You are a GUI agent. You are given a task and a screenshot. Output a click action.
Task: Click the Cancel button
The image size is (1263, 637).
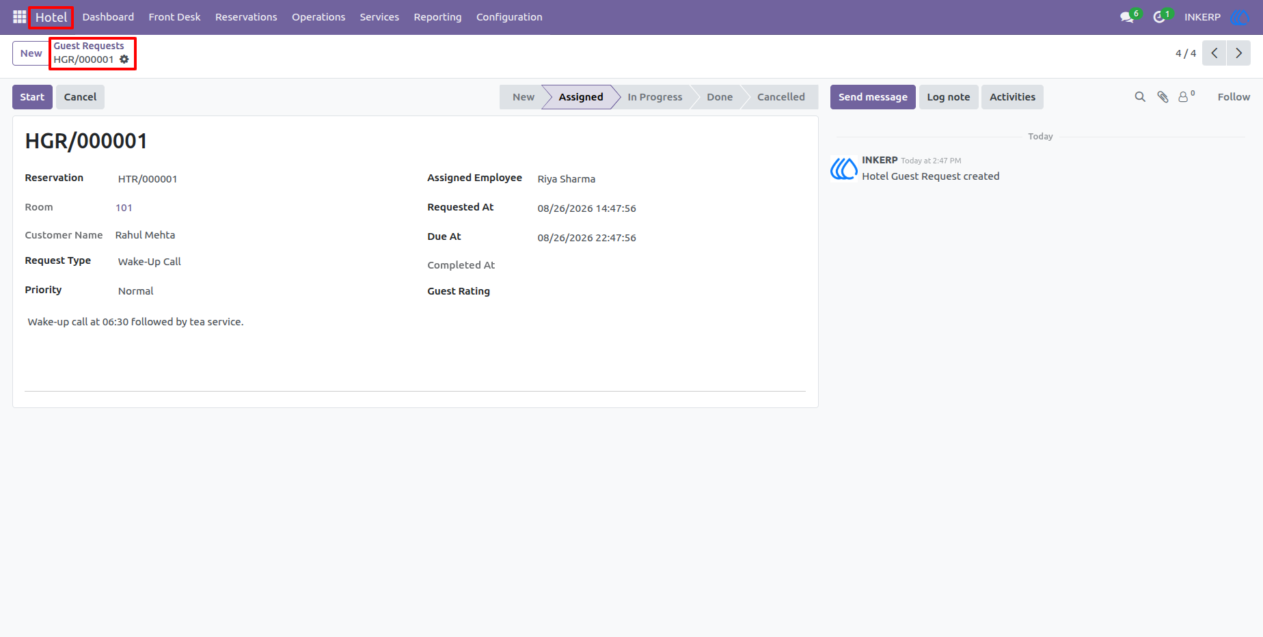coord(80,97)
